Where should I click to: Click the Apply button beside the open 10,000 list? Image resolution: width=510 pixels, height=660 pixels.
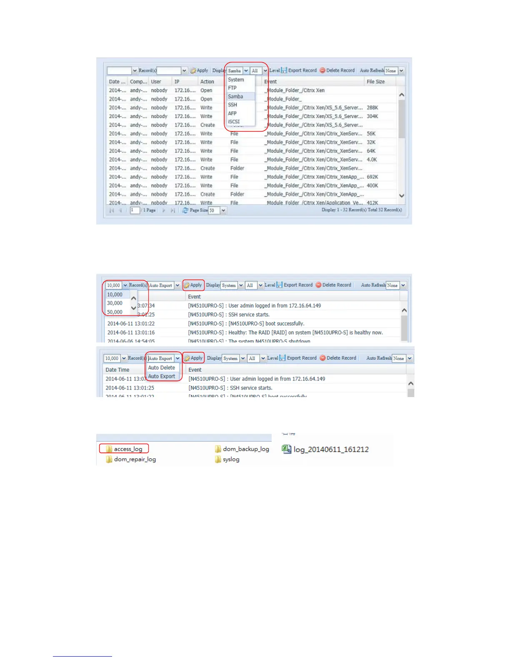coord(193,285)
